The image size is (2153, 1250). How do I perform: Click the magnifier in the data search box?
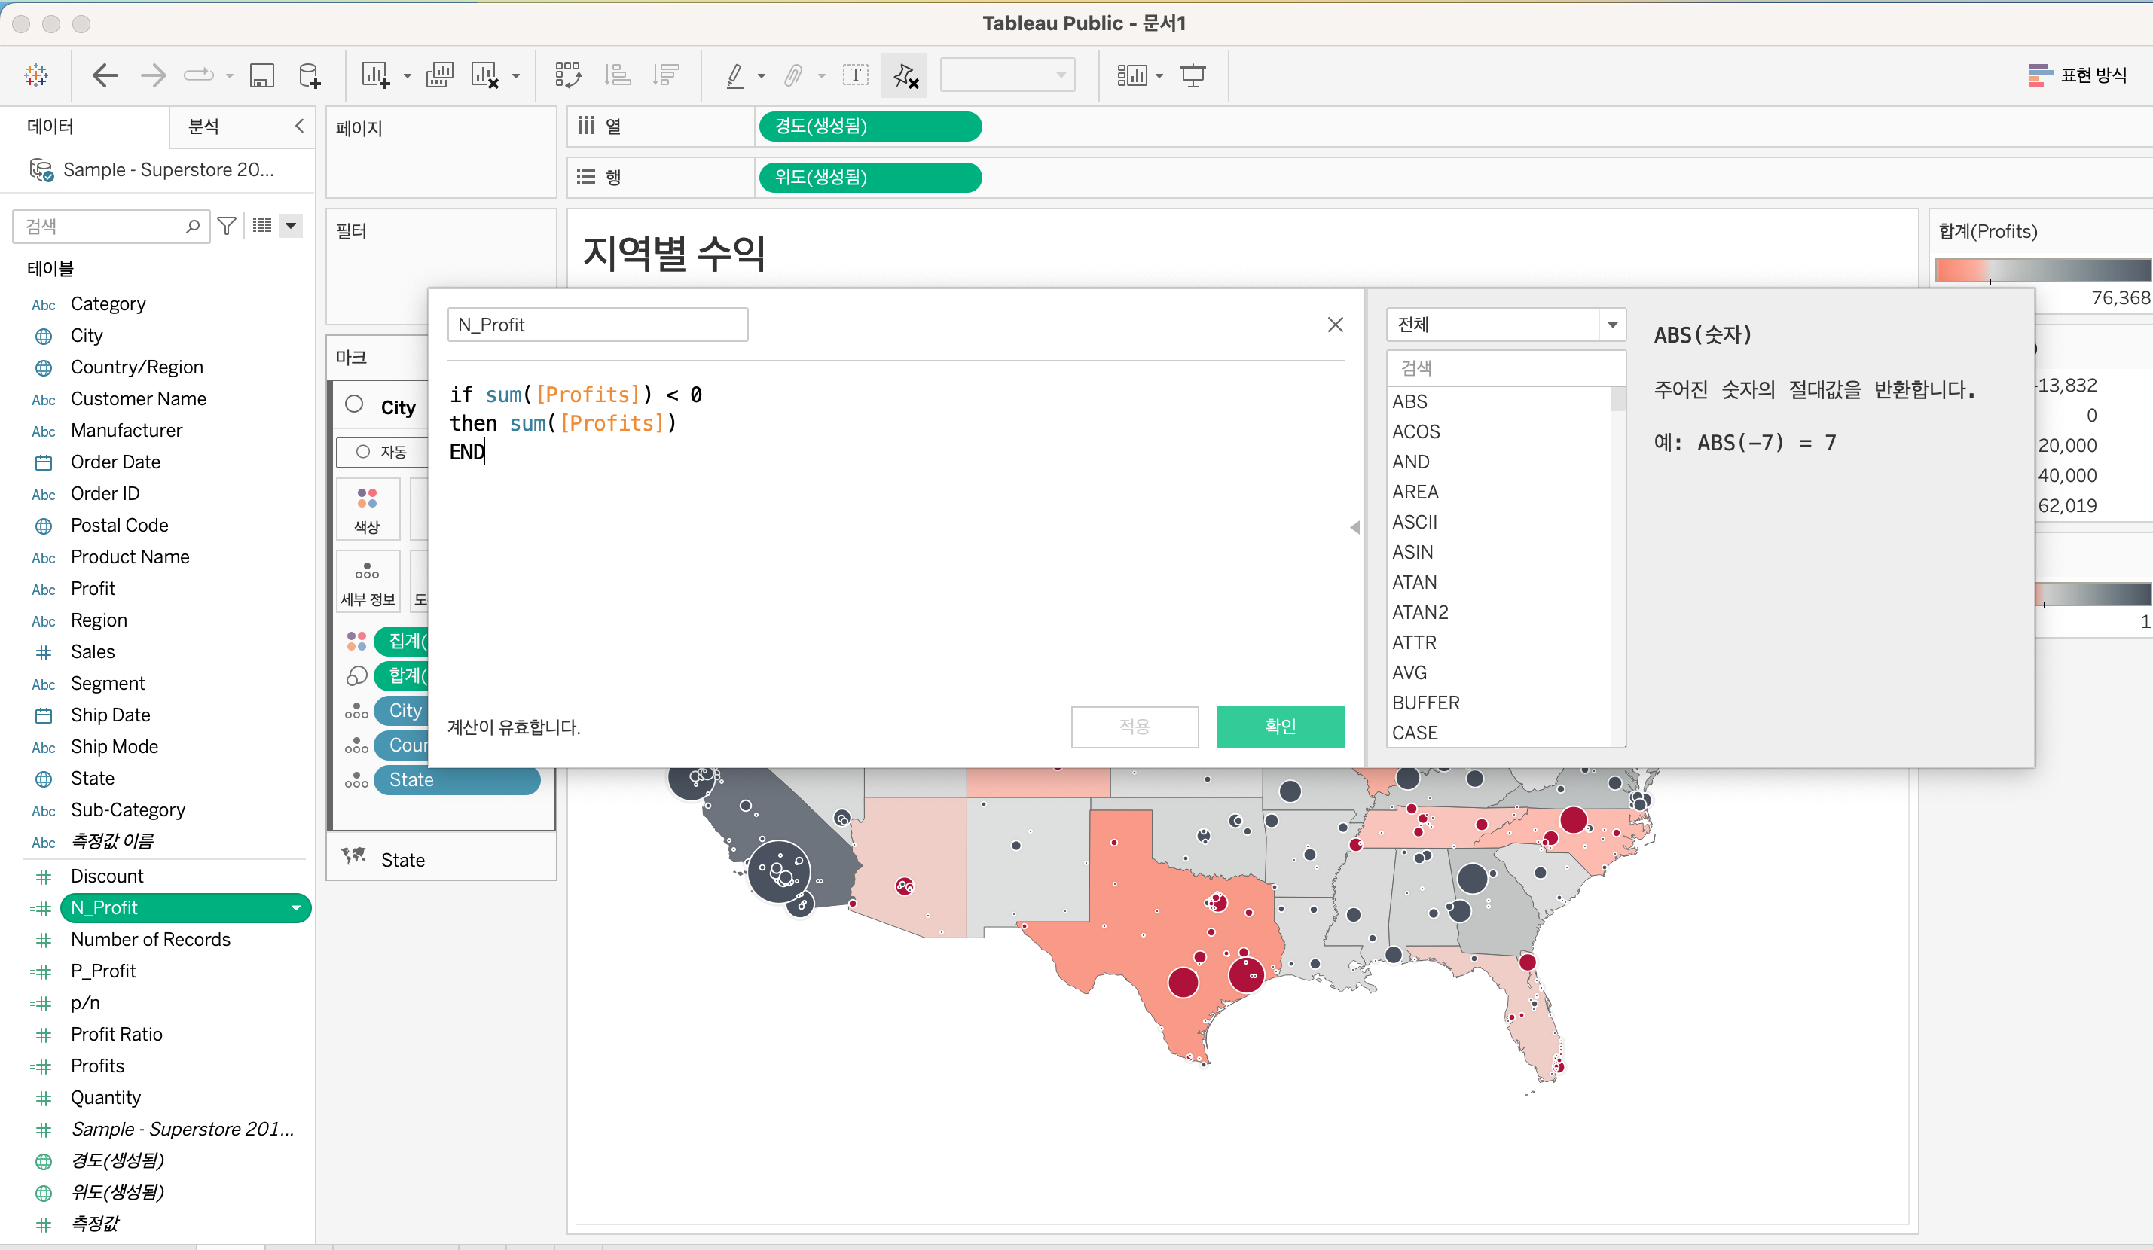[x=192, y=226]
